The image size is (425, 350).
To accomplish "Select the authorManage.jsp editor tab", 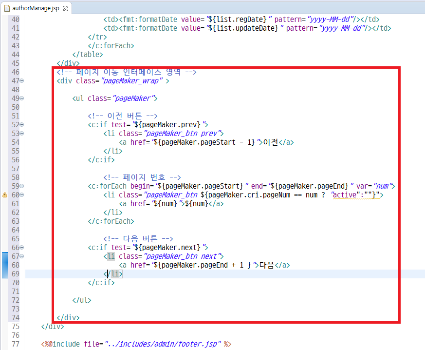I will [x=36, y=8].
